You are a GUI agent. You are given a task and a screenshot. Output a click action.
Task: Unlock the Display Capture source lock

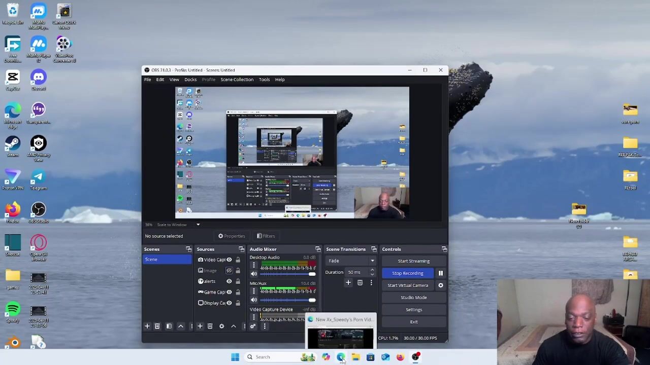[x=238, y=303]
